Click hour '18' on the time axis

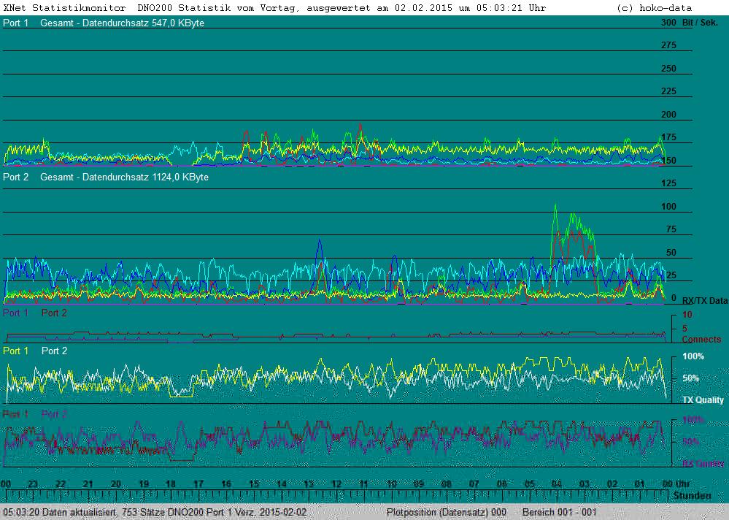click(171, 483)
